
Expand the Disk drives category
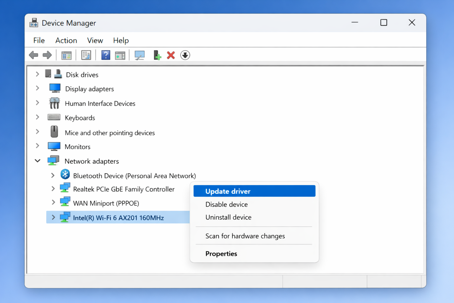37,74
